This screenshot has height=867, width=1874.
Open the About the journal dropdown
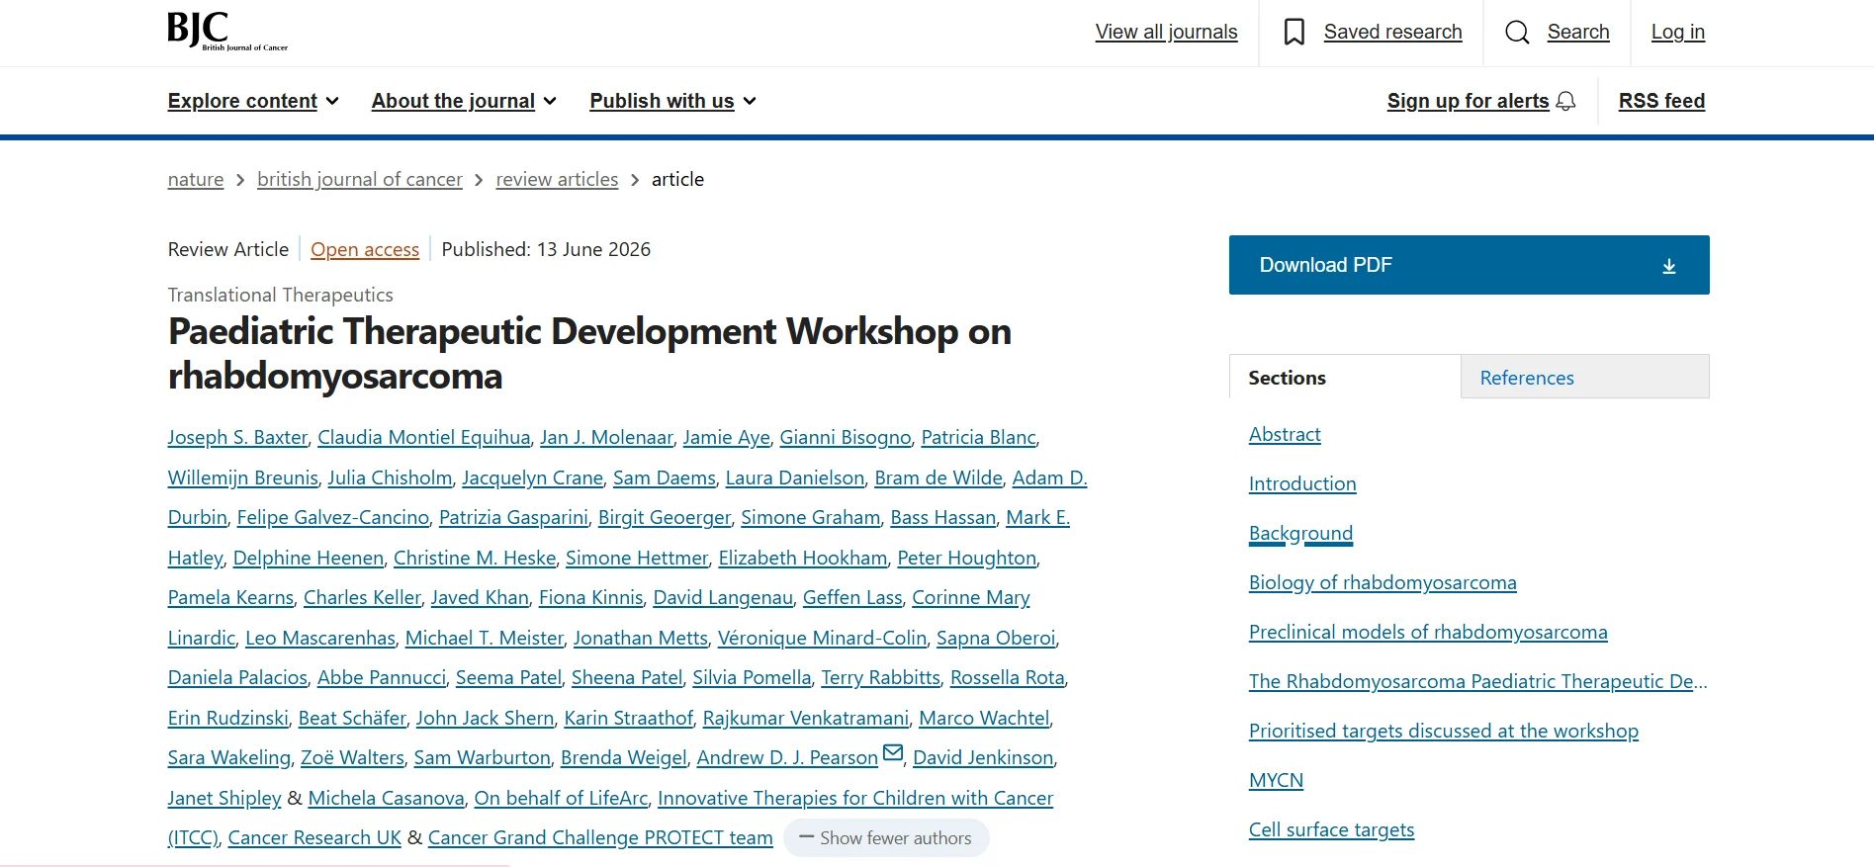point(464,101)
